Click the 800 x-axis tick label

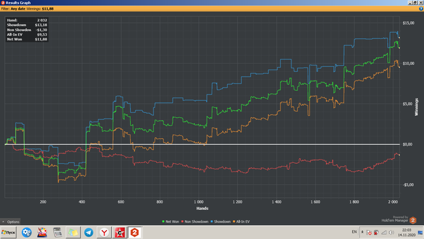point(160,202)
